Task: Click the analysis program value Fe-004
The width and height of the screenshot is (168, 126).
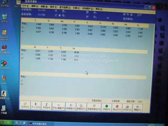Action: [41, 10]
